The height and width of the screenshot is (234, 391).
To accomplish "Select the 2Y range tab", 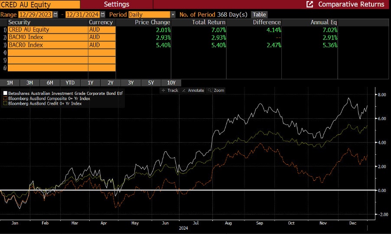I will 111,83.
